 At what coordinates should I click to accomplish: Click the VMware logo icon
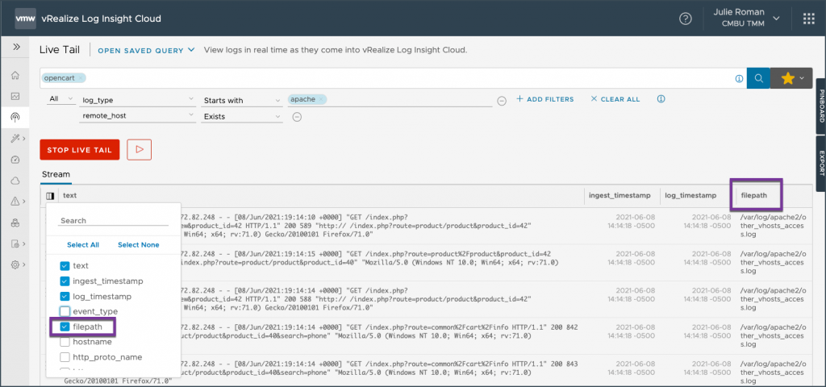tap(25, 19)
